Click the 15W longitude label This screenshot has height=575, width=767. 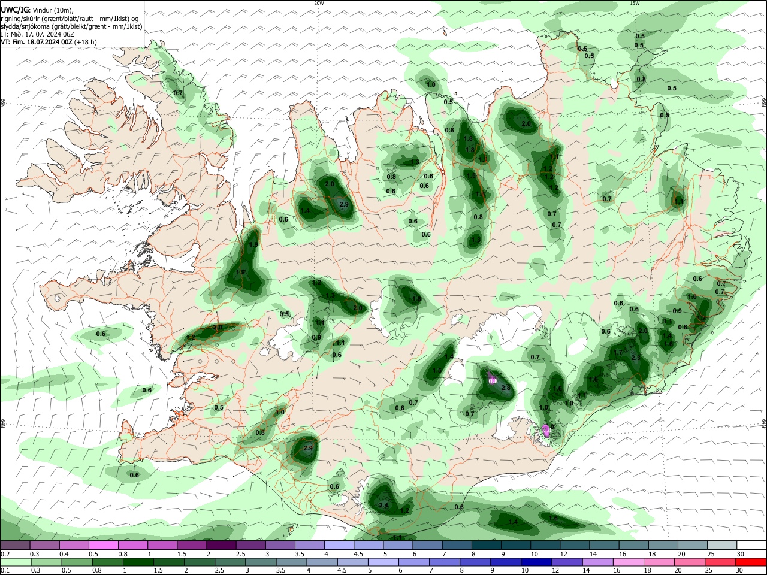[x=635, y=3]
